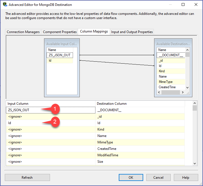Select CreatedTime in Available Destination list
Viewport: 203px width, 186px height.
click(171, 87)
